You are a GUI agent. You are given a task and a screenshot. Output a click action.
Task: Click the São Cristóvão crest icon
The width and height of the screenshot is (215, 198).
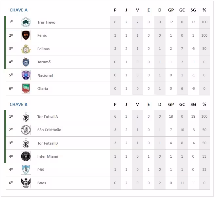(x=26, y=130)
